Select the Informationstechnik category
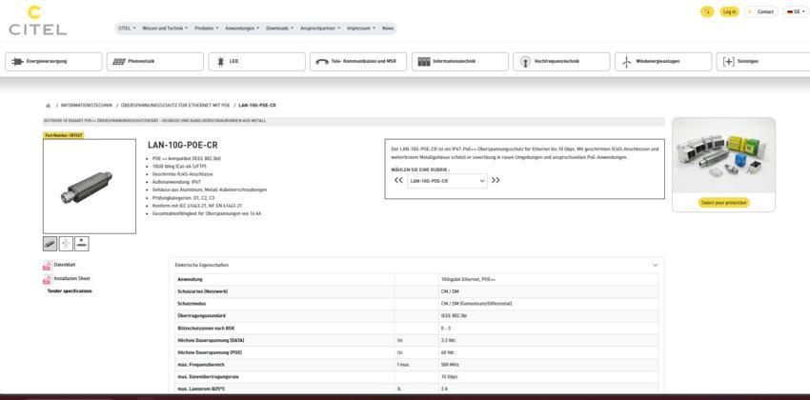This screenshot has width=810, height=400. tap(460, 61)
